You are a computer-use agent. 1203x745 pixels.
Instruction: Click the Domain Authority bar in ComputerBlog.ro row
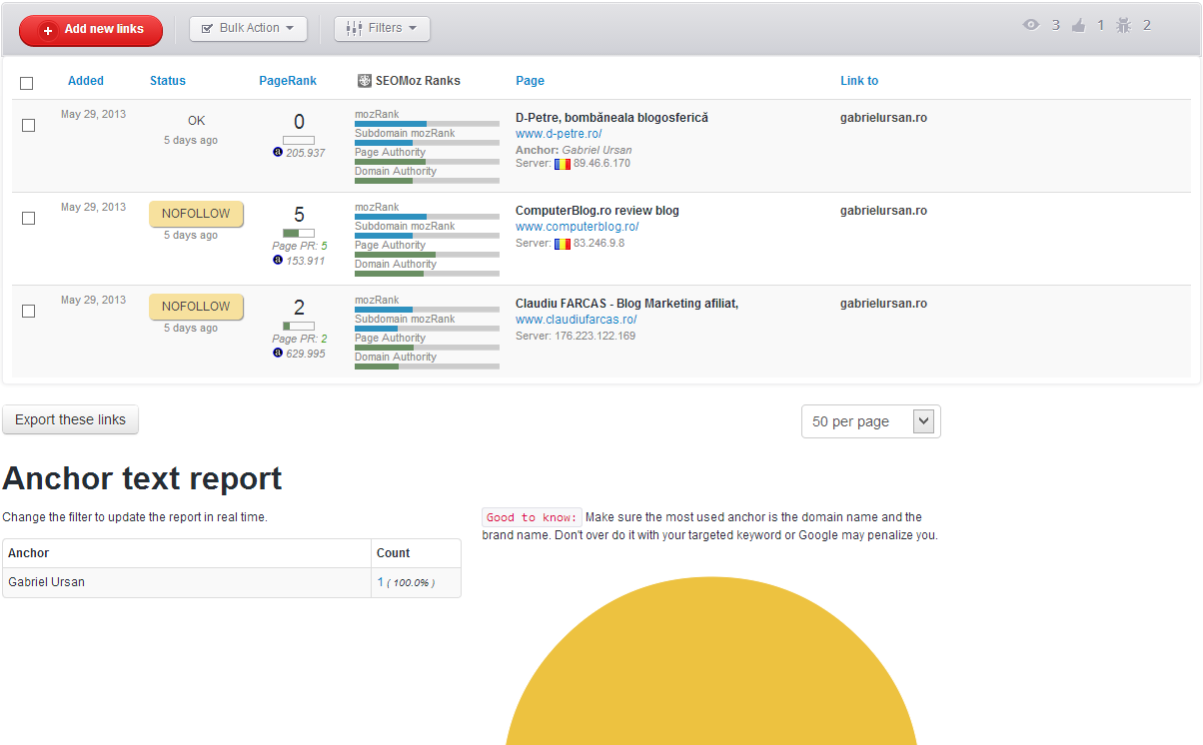pyautogui.click(x=427, y=274)
